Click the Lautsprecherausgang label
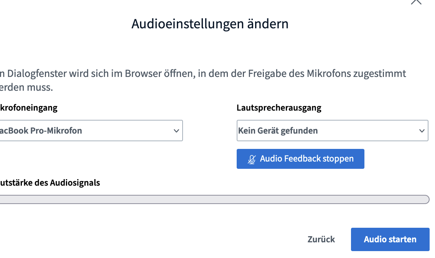Viewport: 435px width, 258px height. 278,108
